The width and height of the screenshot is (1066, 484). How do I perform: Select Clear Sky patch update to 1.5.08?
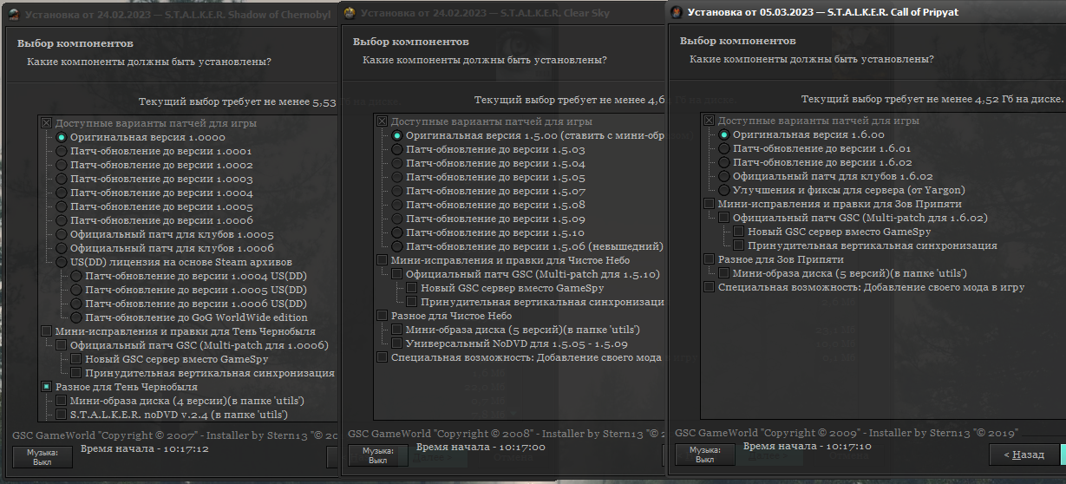[x=397, y=205]
